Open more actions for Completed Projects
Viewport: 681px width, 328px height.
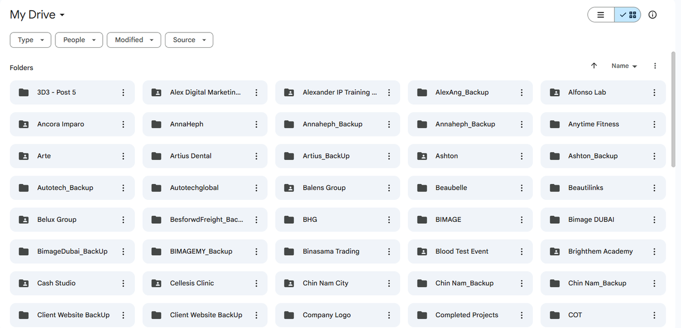point(522,315)
